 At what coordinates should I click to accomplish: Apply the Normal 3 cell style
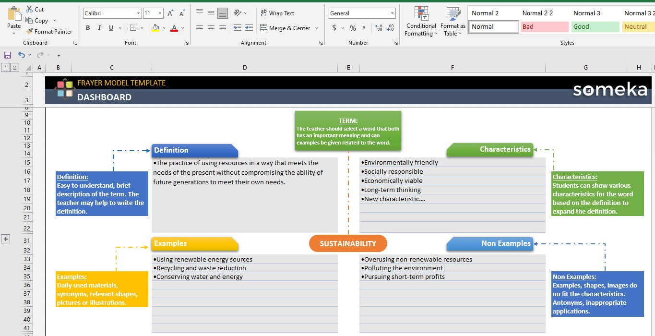coord(595,13)
